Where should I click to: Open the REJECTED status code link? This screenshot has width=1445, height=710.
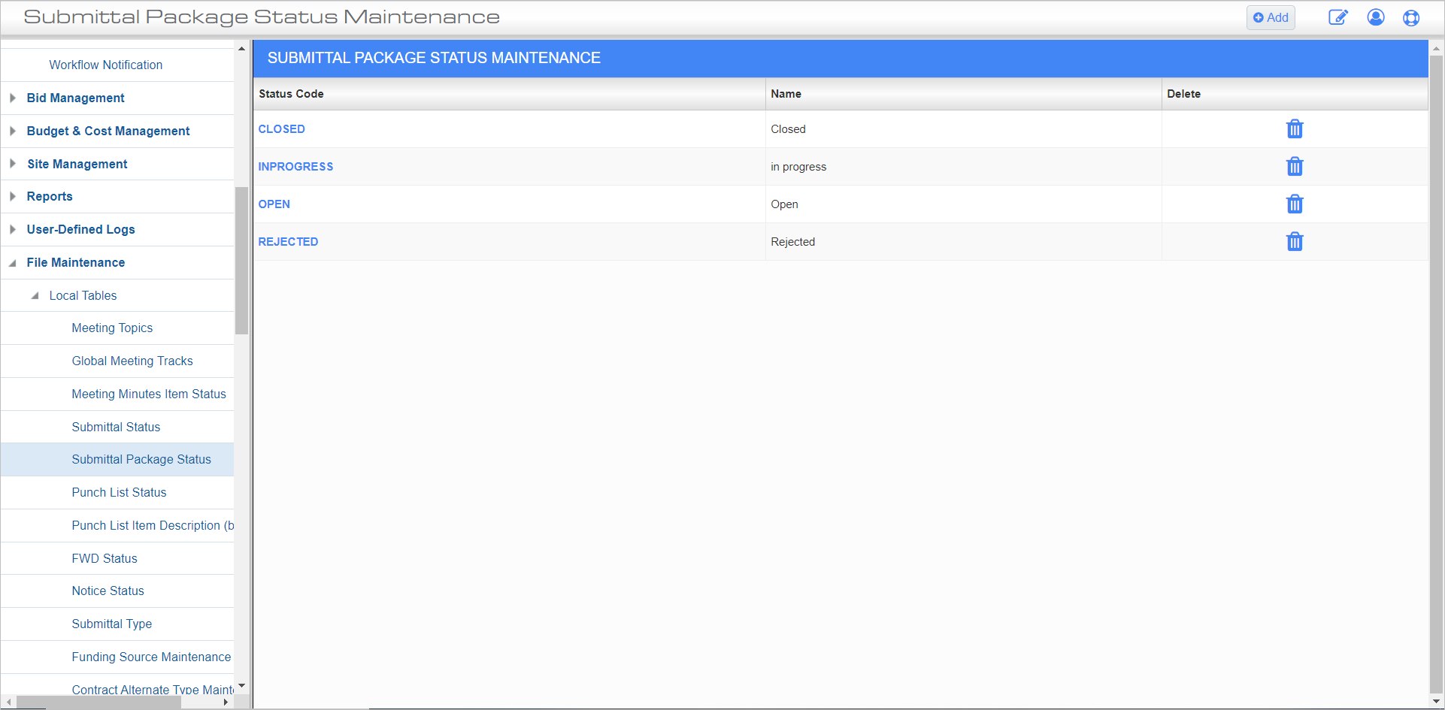[x=288, y=241]
